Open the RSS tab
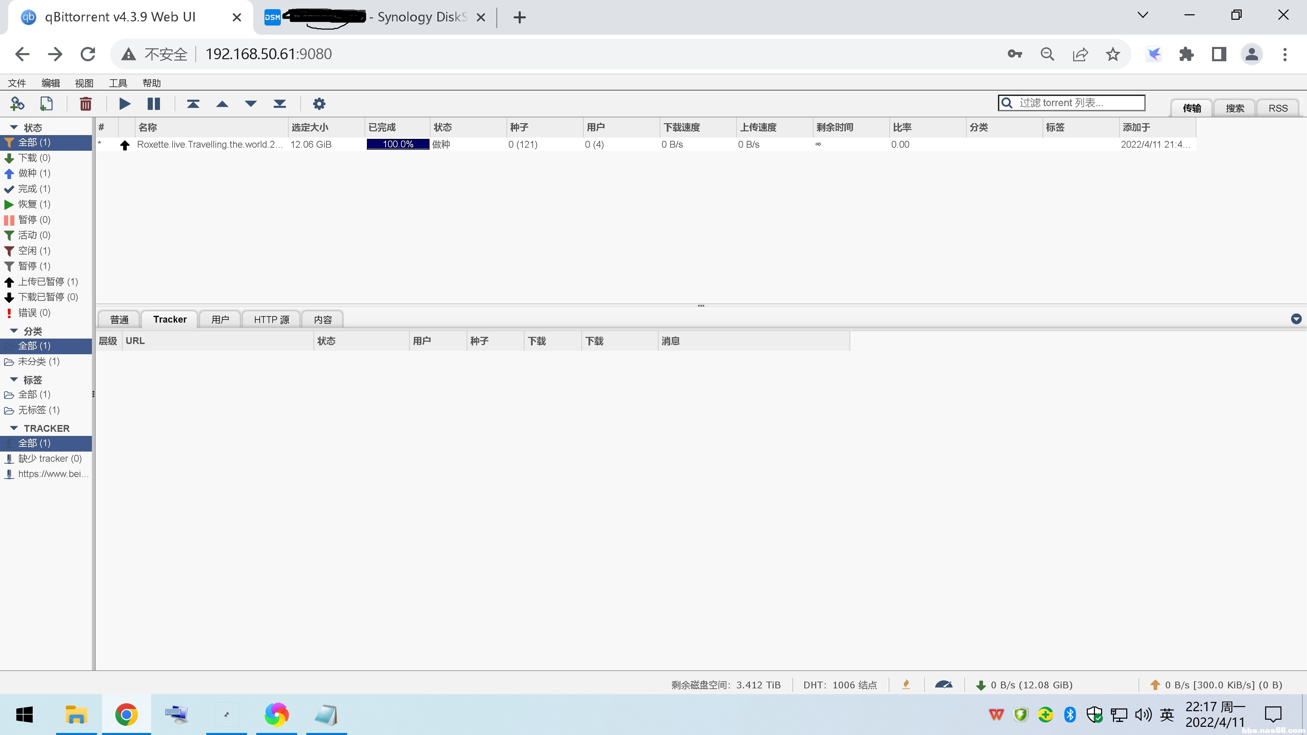This screenshot has width=1307, height=735. point(1278,108)
